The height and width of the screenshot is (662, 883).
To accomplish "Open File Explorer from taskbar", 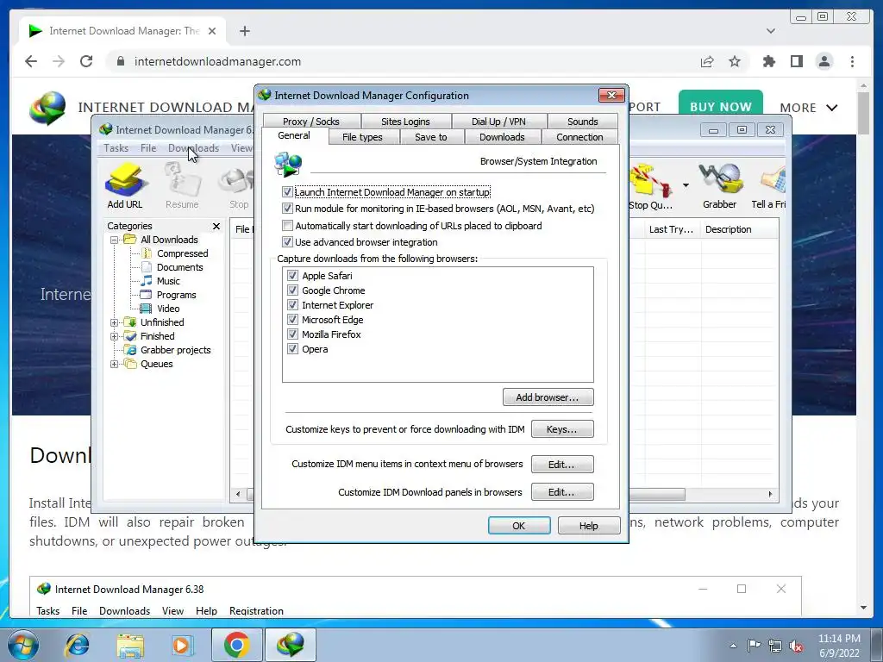I will point(130,645).
